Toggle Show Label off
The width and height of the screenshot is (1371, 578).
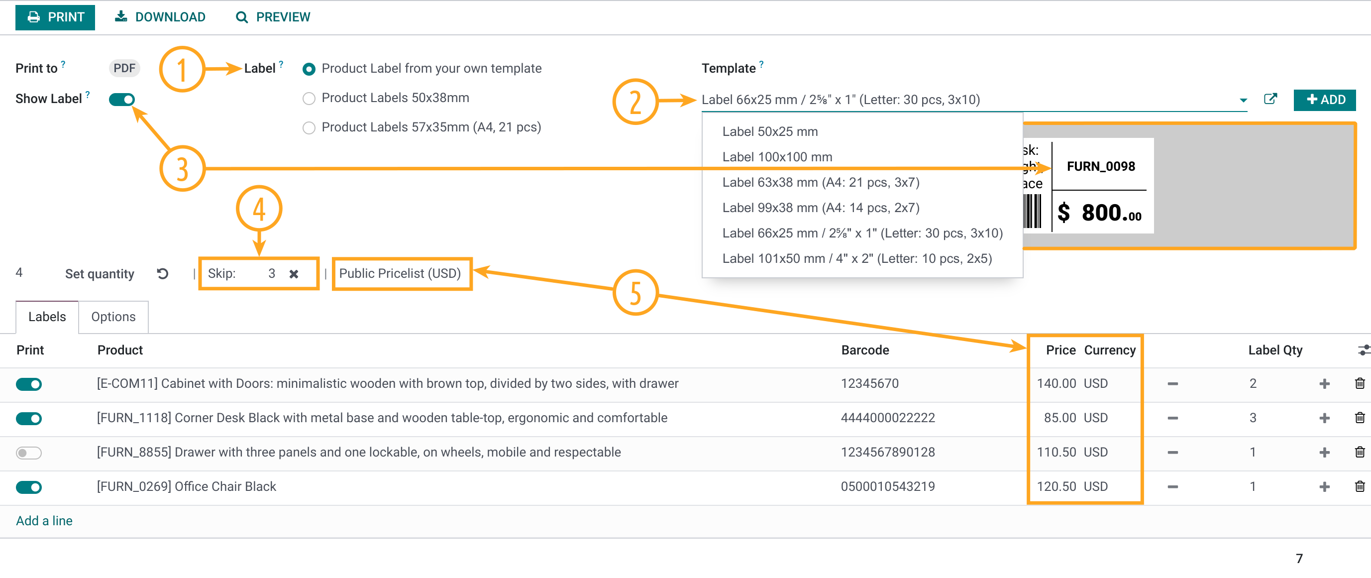pos(121,99)
